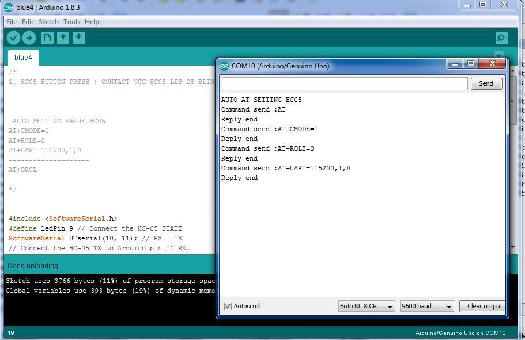Click the Verify sketch checkmark icon

pyautogui.click(x=13, y=38)
